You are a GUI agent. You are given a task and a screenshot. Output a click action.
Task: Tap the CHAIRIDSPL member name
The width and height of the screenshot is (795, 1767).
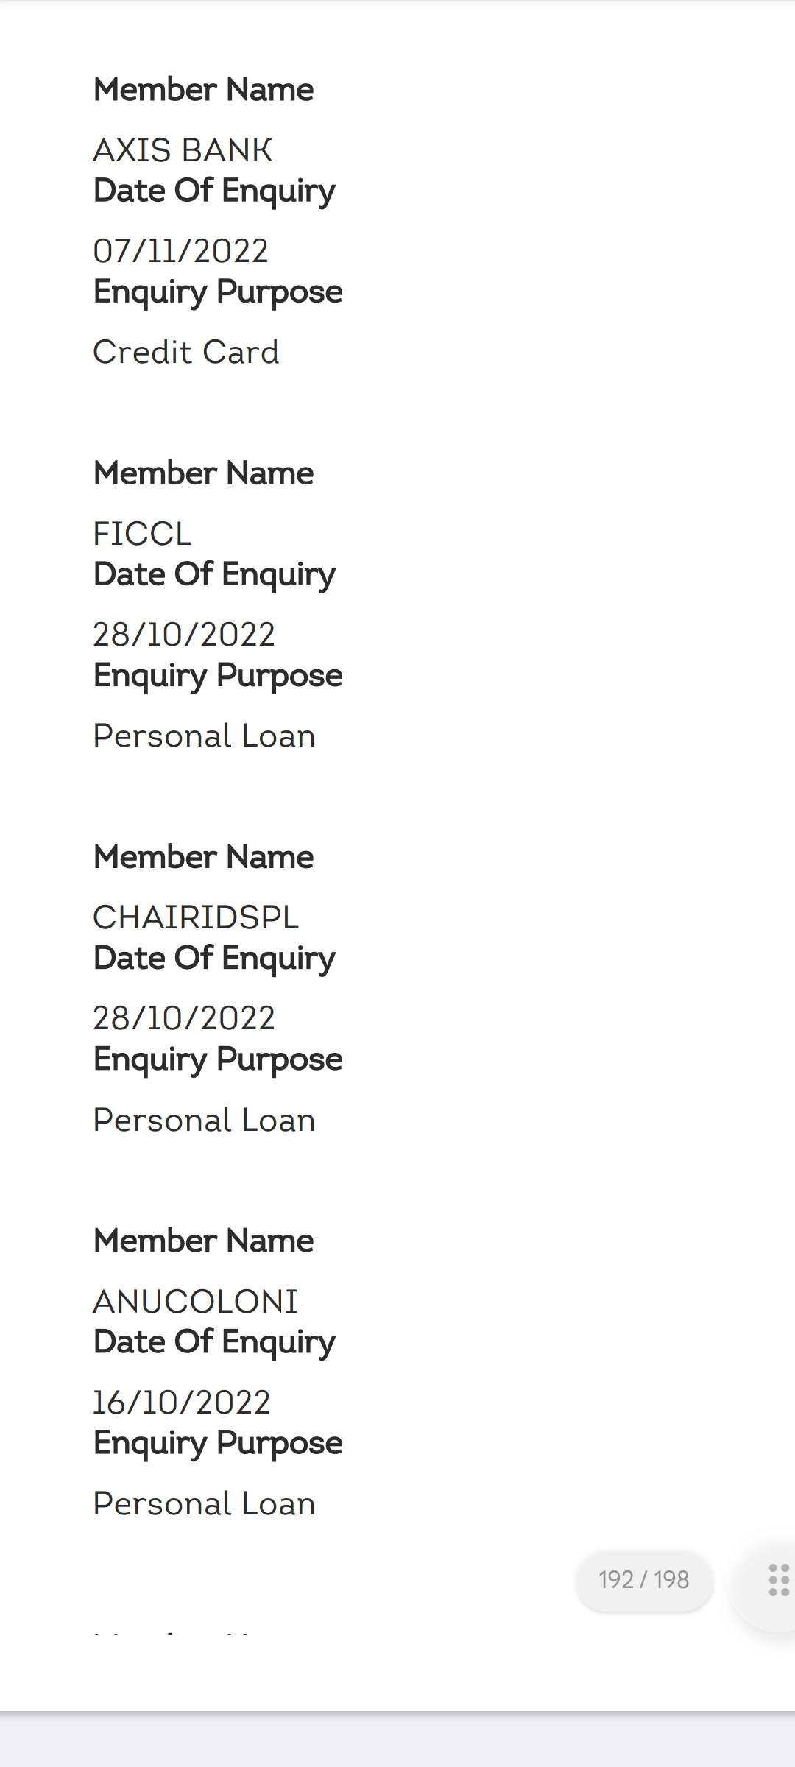196,917
